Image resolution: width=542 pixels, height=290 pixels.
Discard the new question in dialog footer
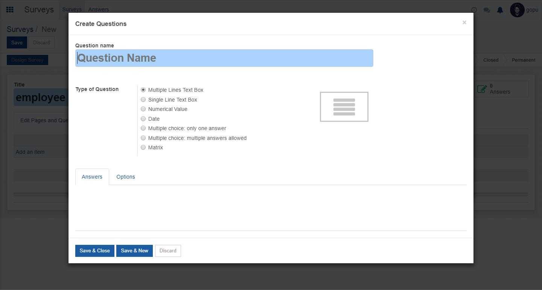point(168,251)
